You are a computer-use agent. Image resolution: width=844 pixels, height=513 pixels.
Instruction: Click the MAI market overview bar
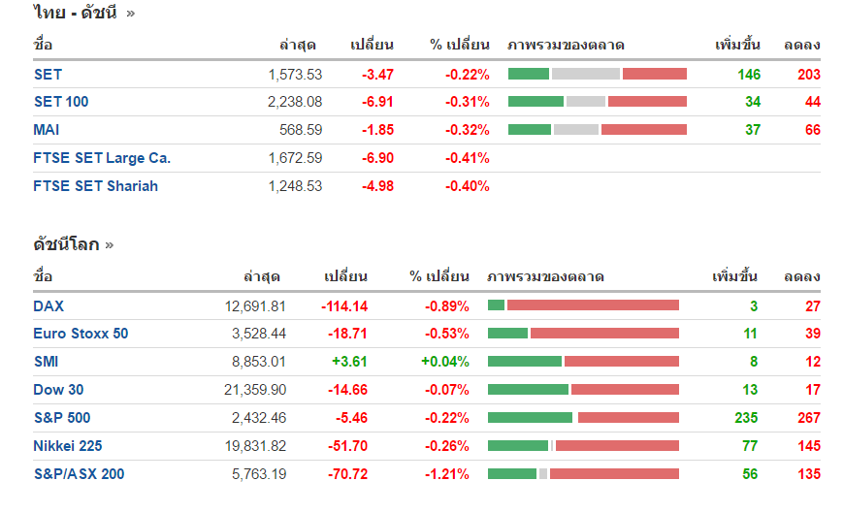(597, 130)
